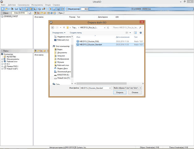The width and height of the screenshot is (194, 149).
Task: Click the round Info toolbar icon
Action: [x=54, y=9]
